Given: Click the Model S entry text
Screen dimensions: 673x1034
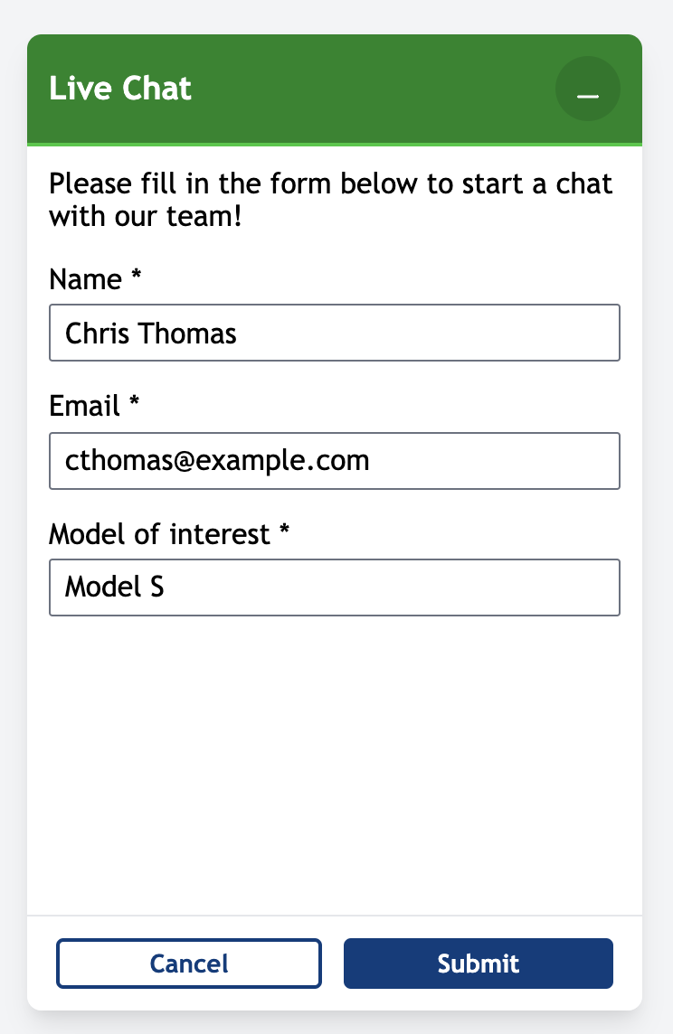Looking at the screenshot, I should click(115, 587).
